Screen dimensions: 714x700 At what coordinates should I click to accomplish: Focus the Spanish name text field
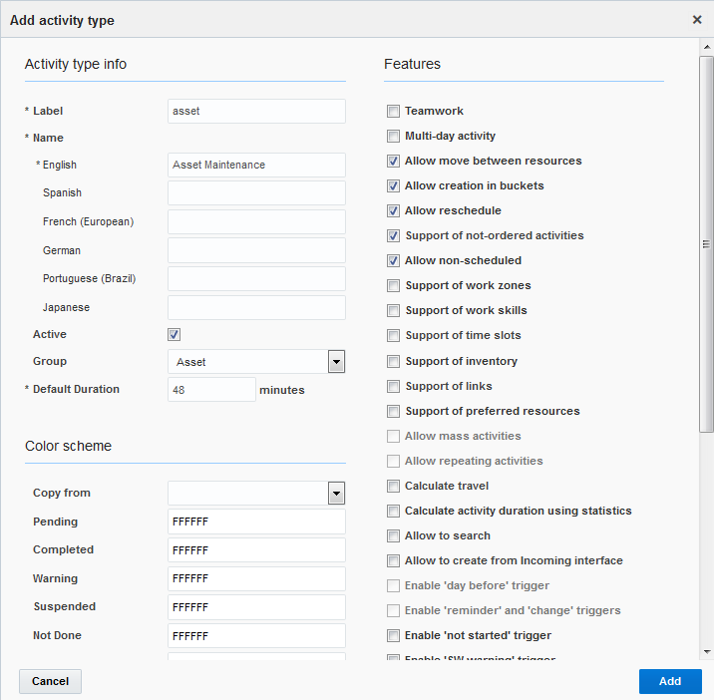256,192
